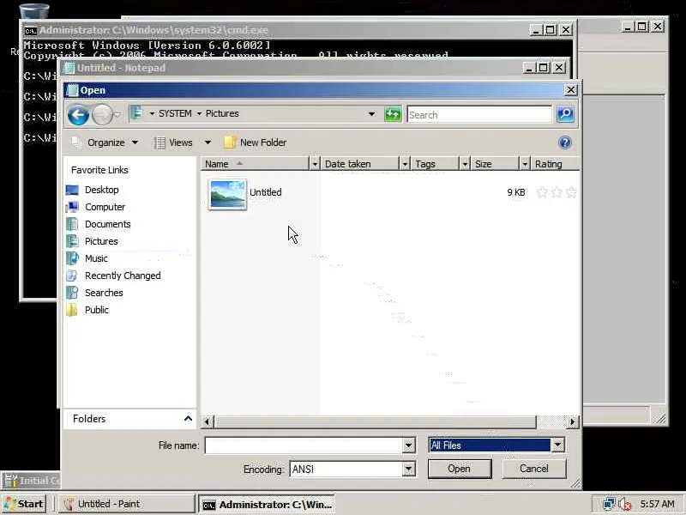The image size is (686, 515).
Task: Open Searches in Favorite Links
Action: tap(104, 293)
